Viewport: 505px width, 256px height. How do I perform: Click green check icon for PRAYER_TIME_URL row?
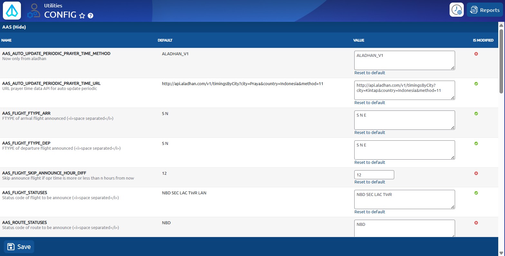(x=476, y=84)
